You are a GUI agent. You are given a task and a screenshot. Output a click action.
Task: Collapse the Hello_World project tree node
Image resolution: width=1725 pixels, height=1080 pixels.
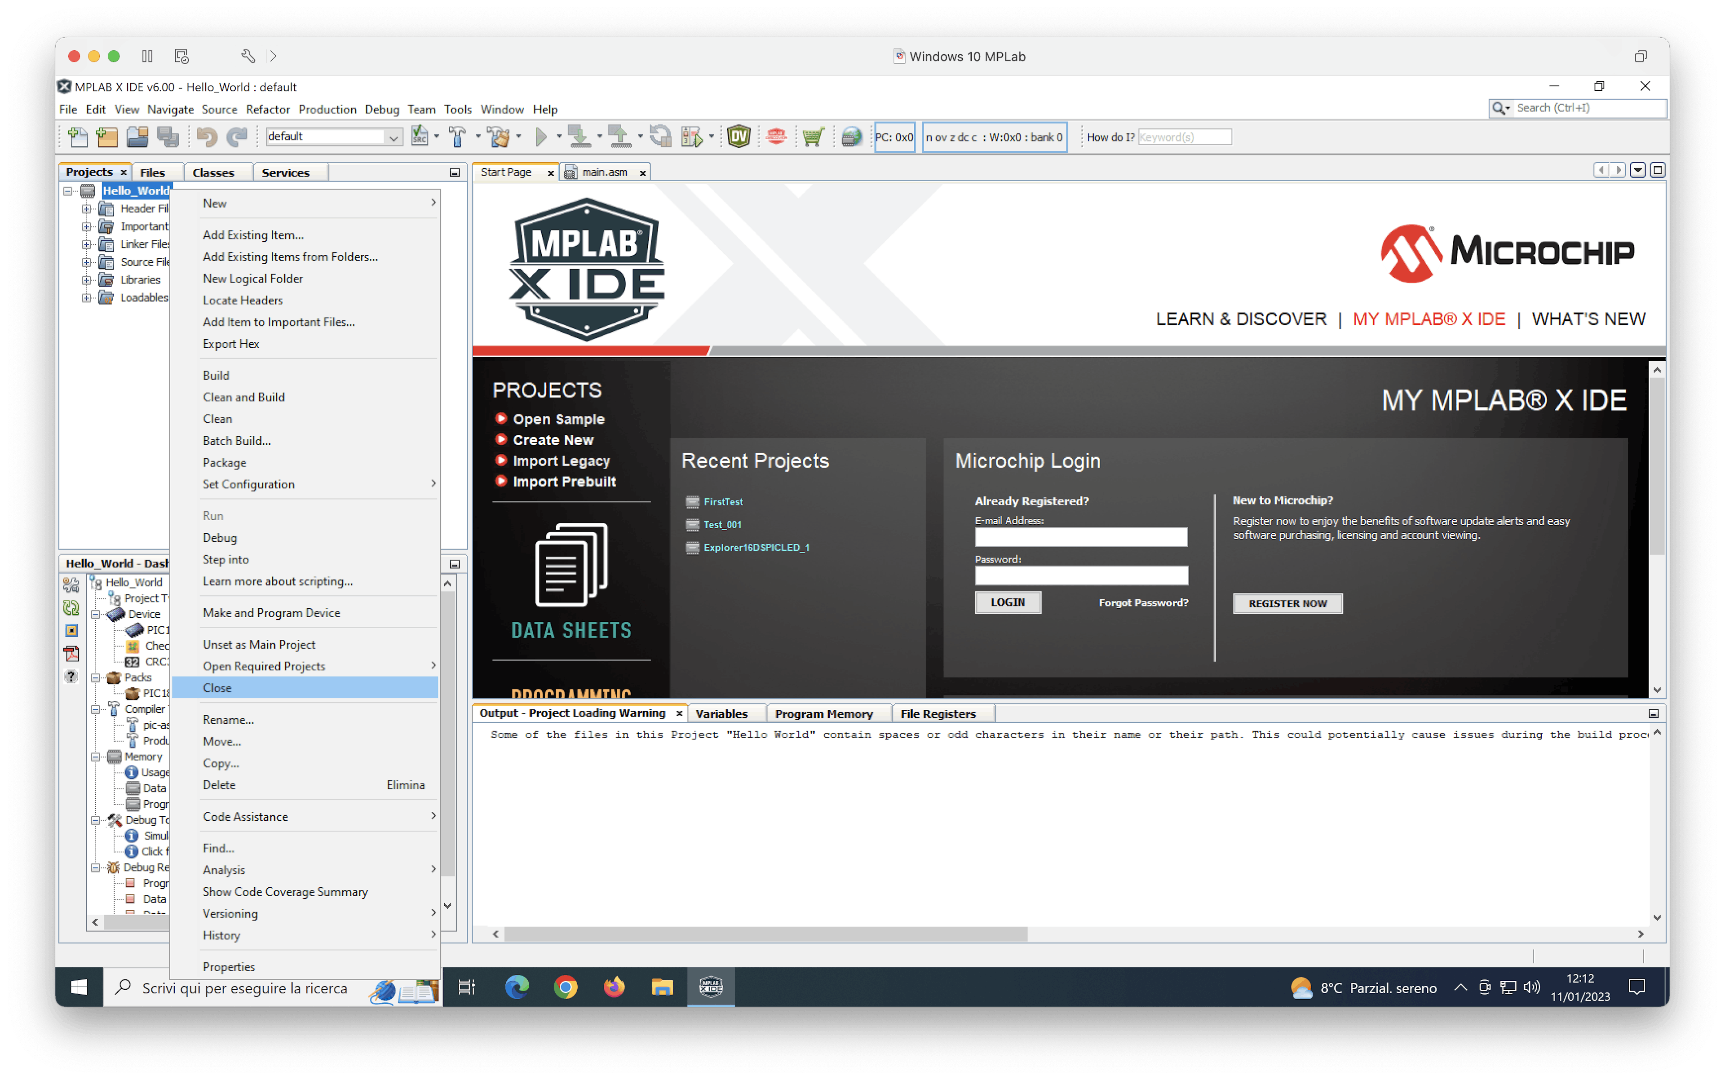(68, 191)
